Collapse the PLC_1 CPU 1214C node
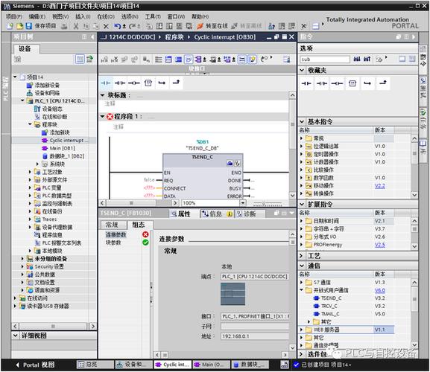430x372 pixels. (22, 100)
